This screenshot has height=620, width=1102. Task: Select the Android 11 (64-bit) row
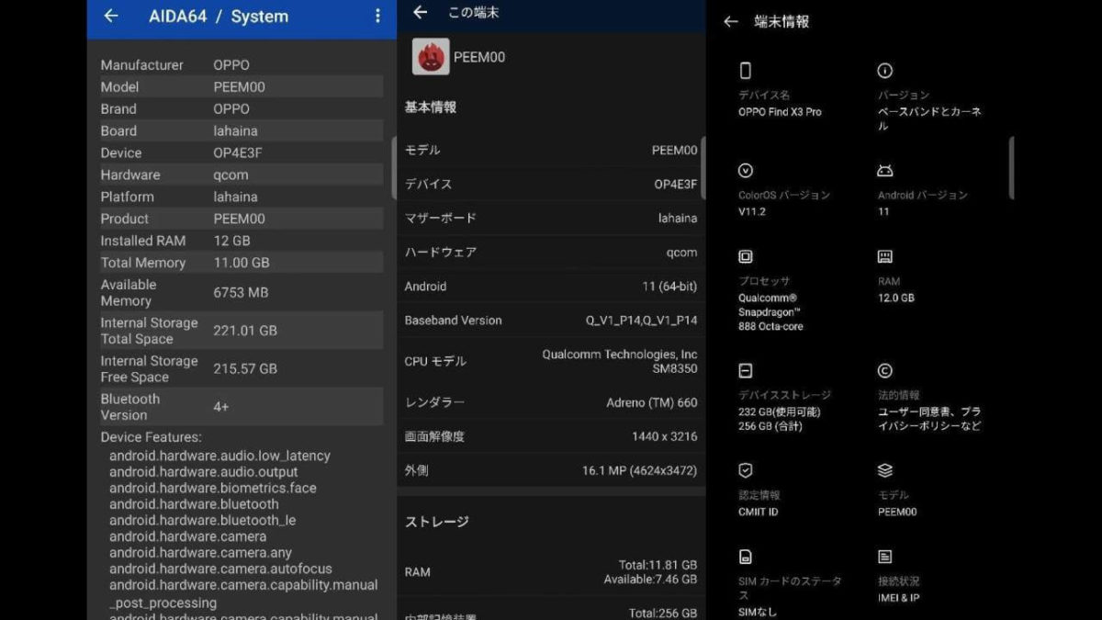(551, 286)
